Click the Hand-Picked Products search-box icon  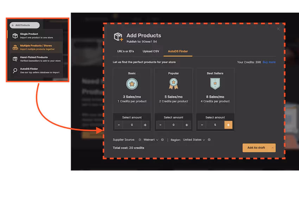[15, 59]
